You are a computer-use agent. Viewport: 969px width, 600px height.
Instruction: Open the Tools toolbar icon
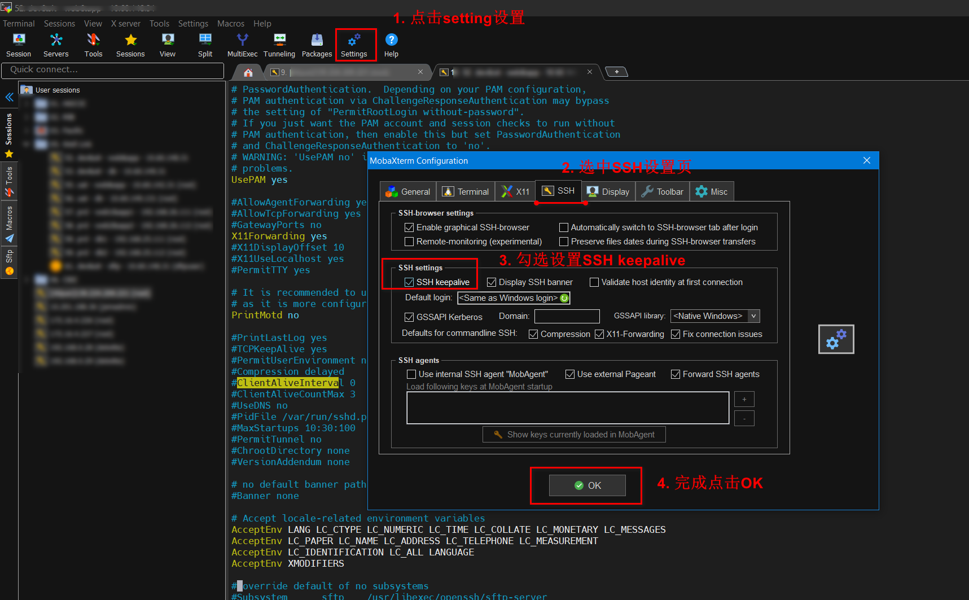(x=93, y=45)
